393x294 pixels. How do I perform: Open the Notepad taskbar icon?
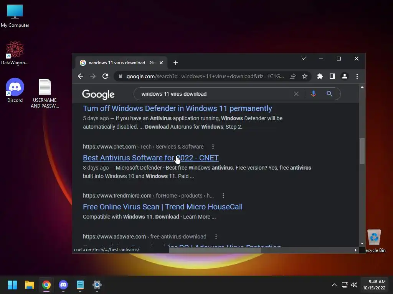click(x=80, y=285)
